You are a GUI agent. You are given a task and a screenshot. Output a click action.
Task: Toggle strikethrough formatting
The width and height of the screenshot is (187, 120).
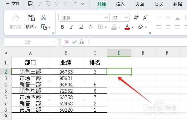(x=90, y=27)
